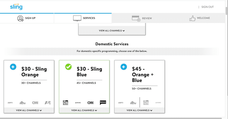The image size is (228, 119).
Task: Click ESPN logo in Sling Orange card
Action: 10,103
